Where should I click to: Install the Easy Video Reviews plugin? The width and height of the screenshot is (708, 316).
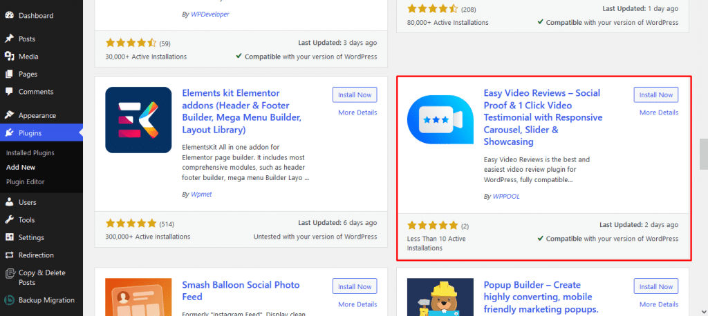656,95
